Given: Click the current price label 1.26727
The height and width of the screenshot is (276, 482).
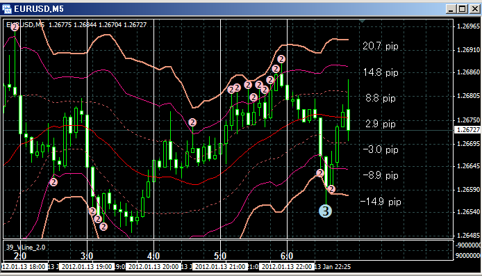Looking at the screenshot, I should [x=467, y=130].
